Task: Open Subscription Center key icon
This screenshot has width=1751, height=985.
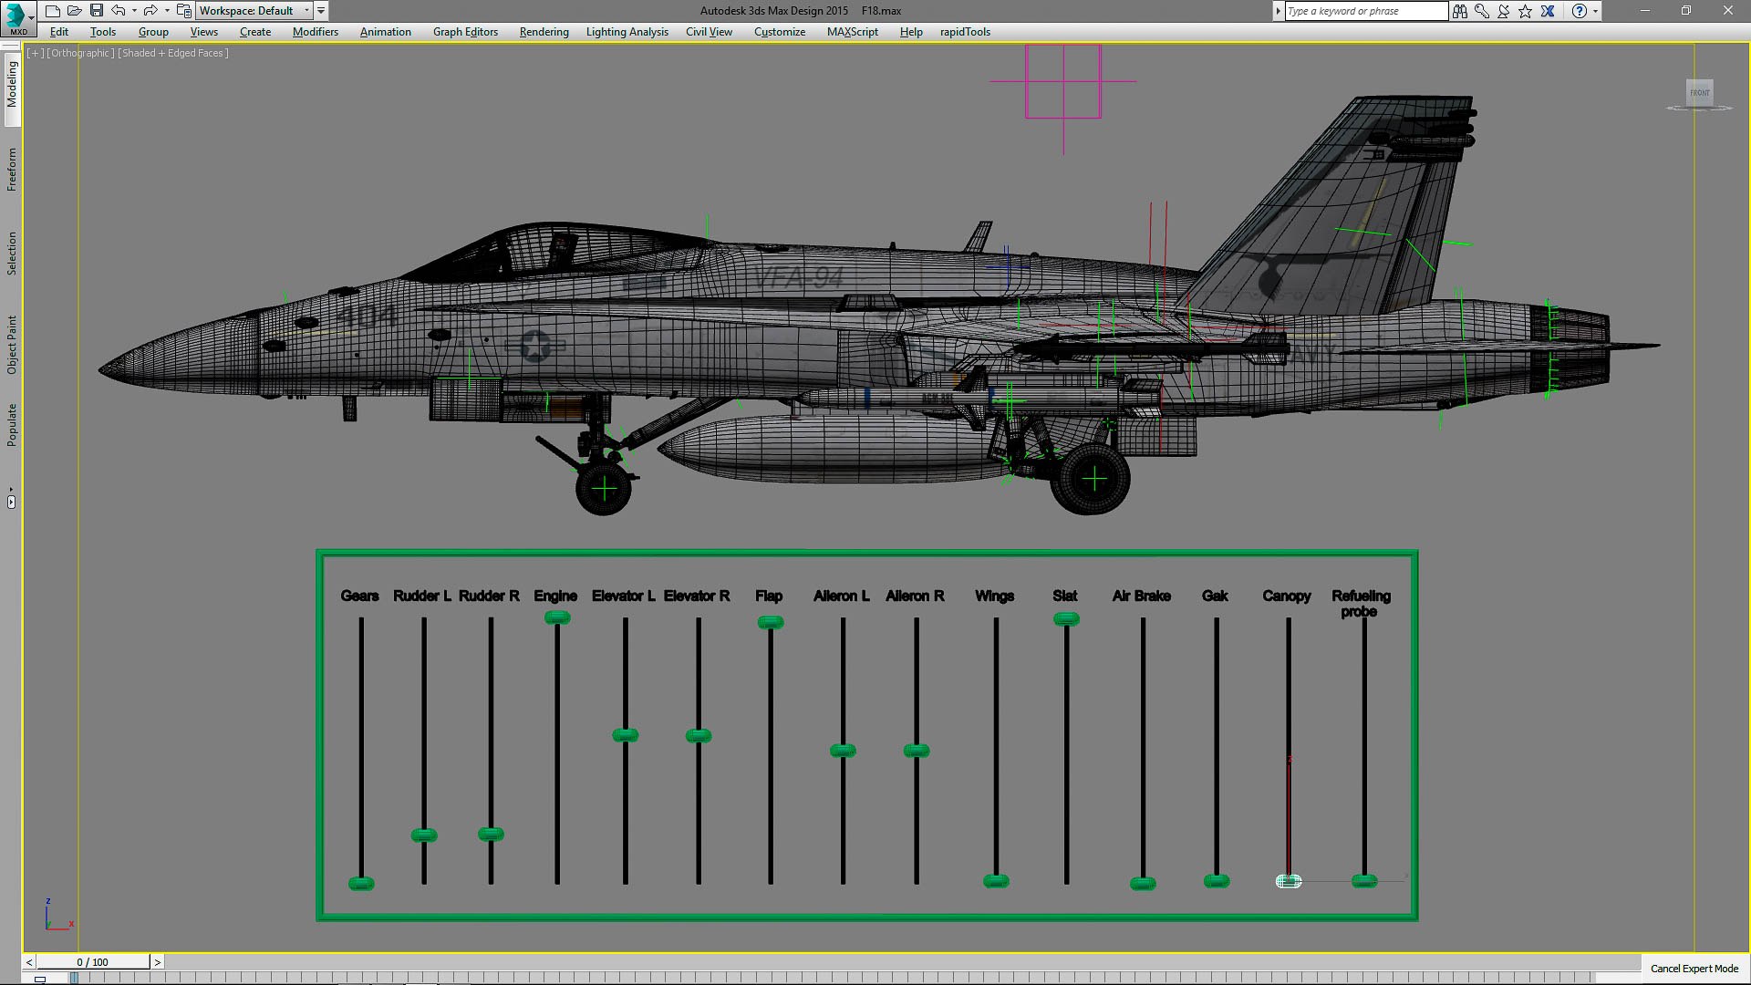Action: (1482, 11)
